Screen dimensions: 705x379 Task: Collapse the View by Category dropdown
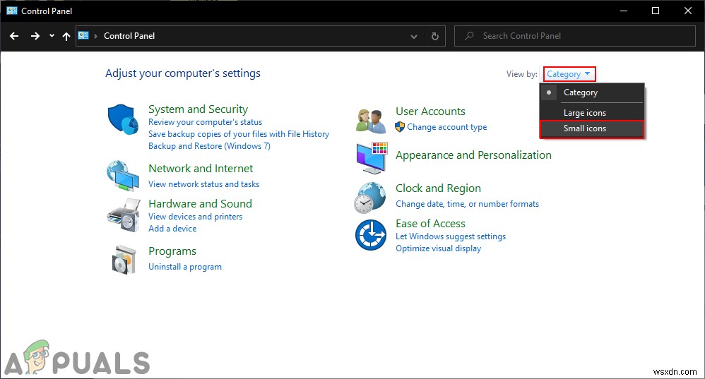pos(569,74)
